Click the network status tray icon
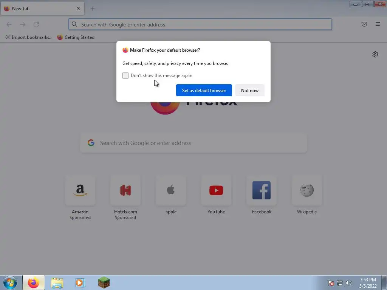Viewport: 387px width, 290px height. [x=340, y=283]
